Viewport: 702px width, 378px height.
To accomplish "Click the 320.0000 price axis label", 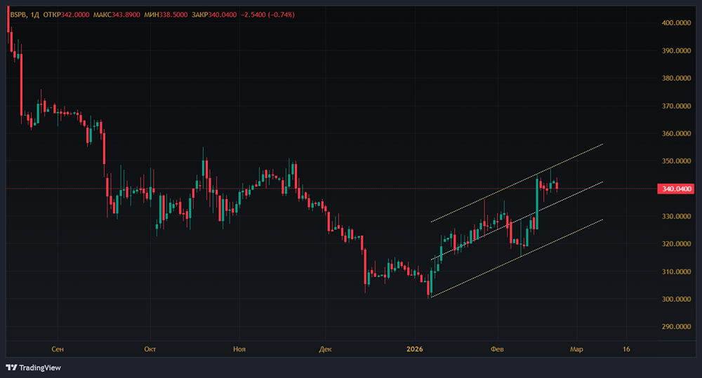I will pos(676,244).
